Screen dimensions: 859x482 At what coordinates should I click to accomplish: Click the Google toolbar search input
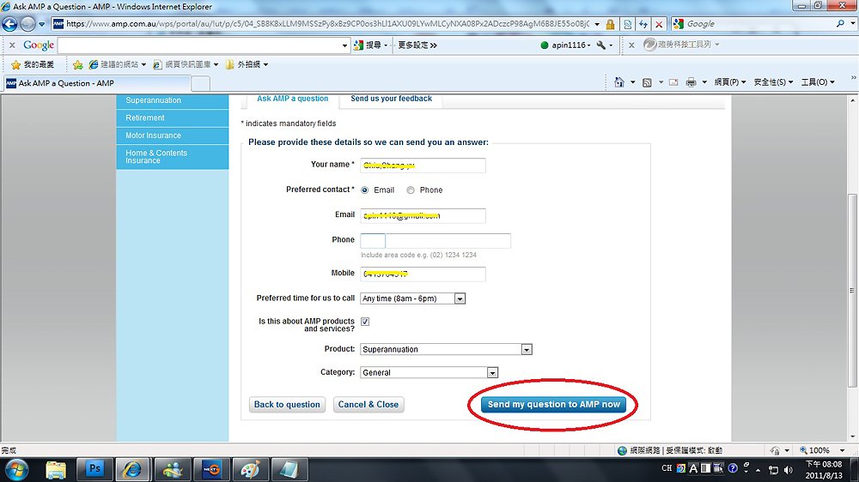click(199, 45)
